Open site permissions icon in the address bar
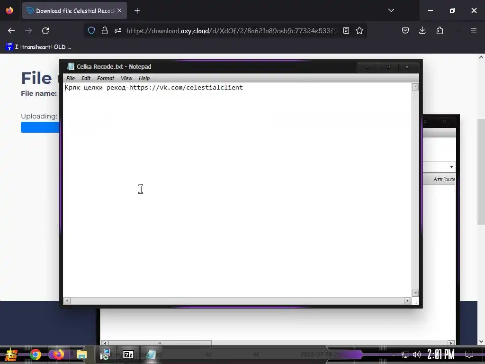The height and width of the screenshot is (364, 485). click(x=118, y=30)
